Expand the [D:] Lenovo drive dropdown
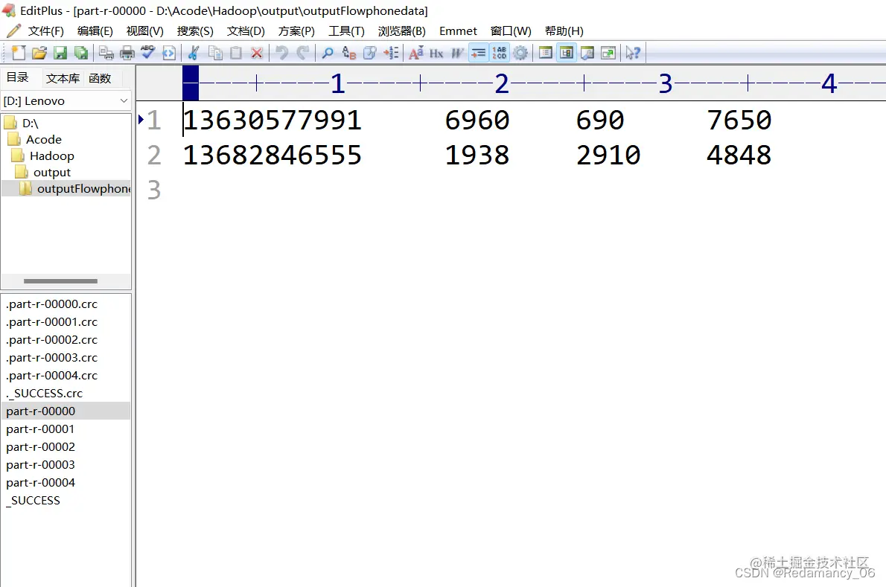 124,100
